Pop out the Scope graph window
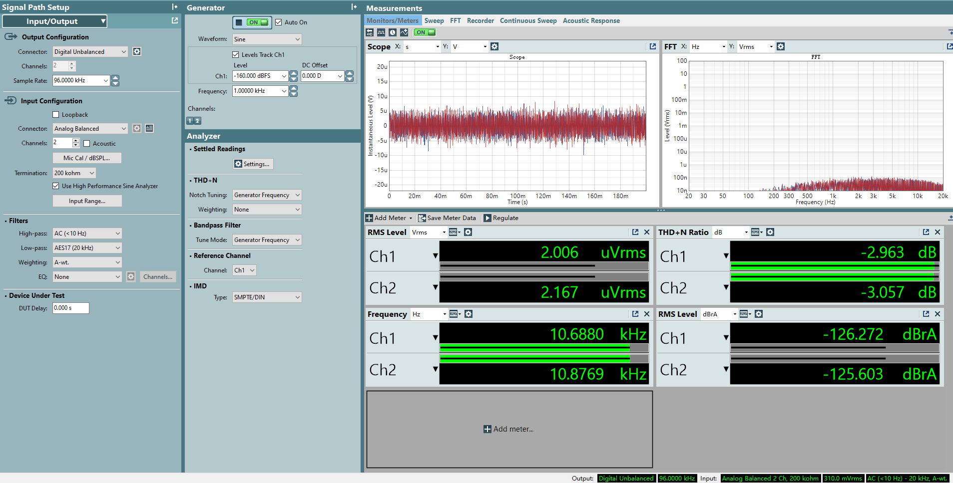Screen dimensions: 953x483 tap(653, 46)
